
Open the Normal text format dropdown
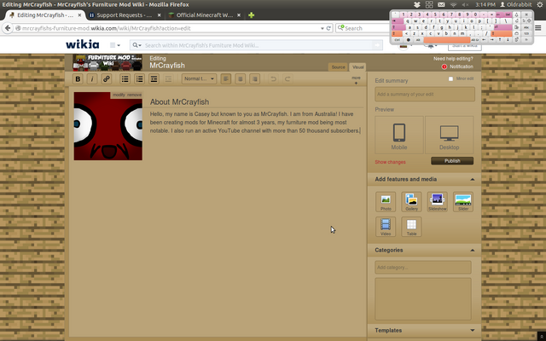click(199, 79)
